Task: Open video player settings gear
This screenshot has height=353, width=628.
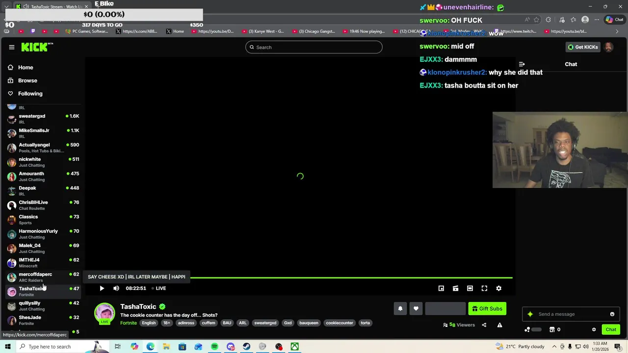Action: (498, 288)
